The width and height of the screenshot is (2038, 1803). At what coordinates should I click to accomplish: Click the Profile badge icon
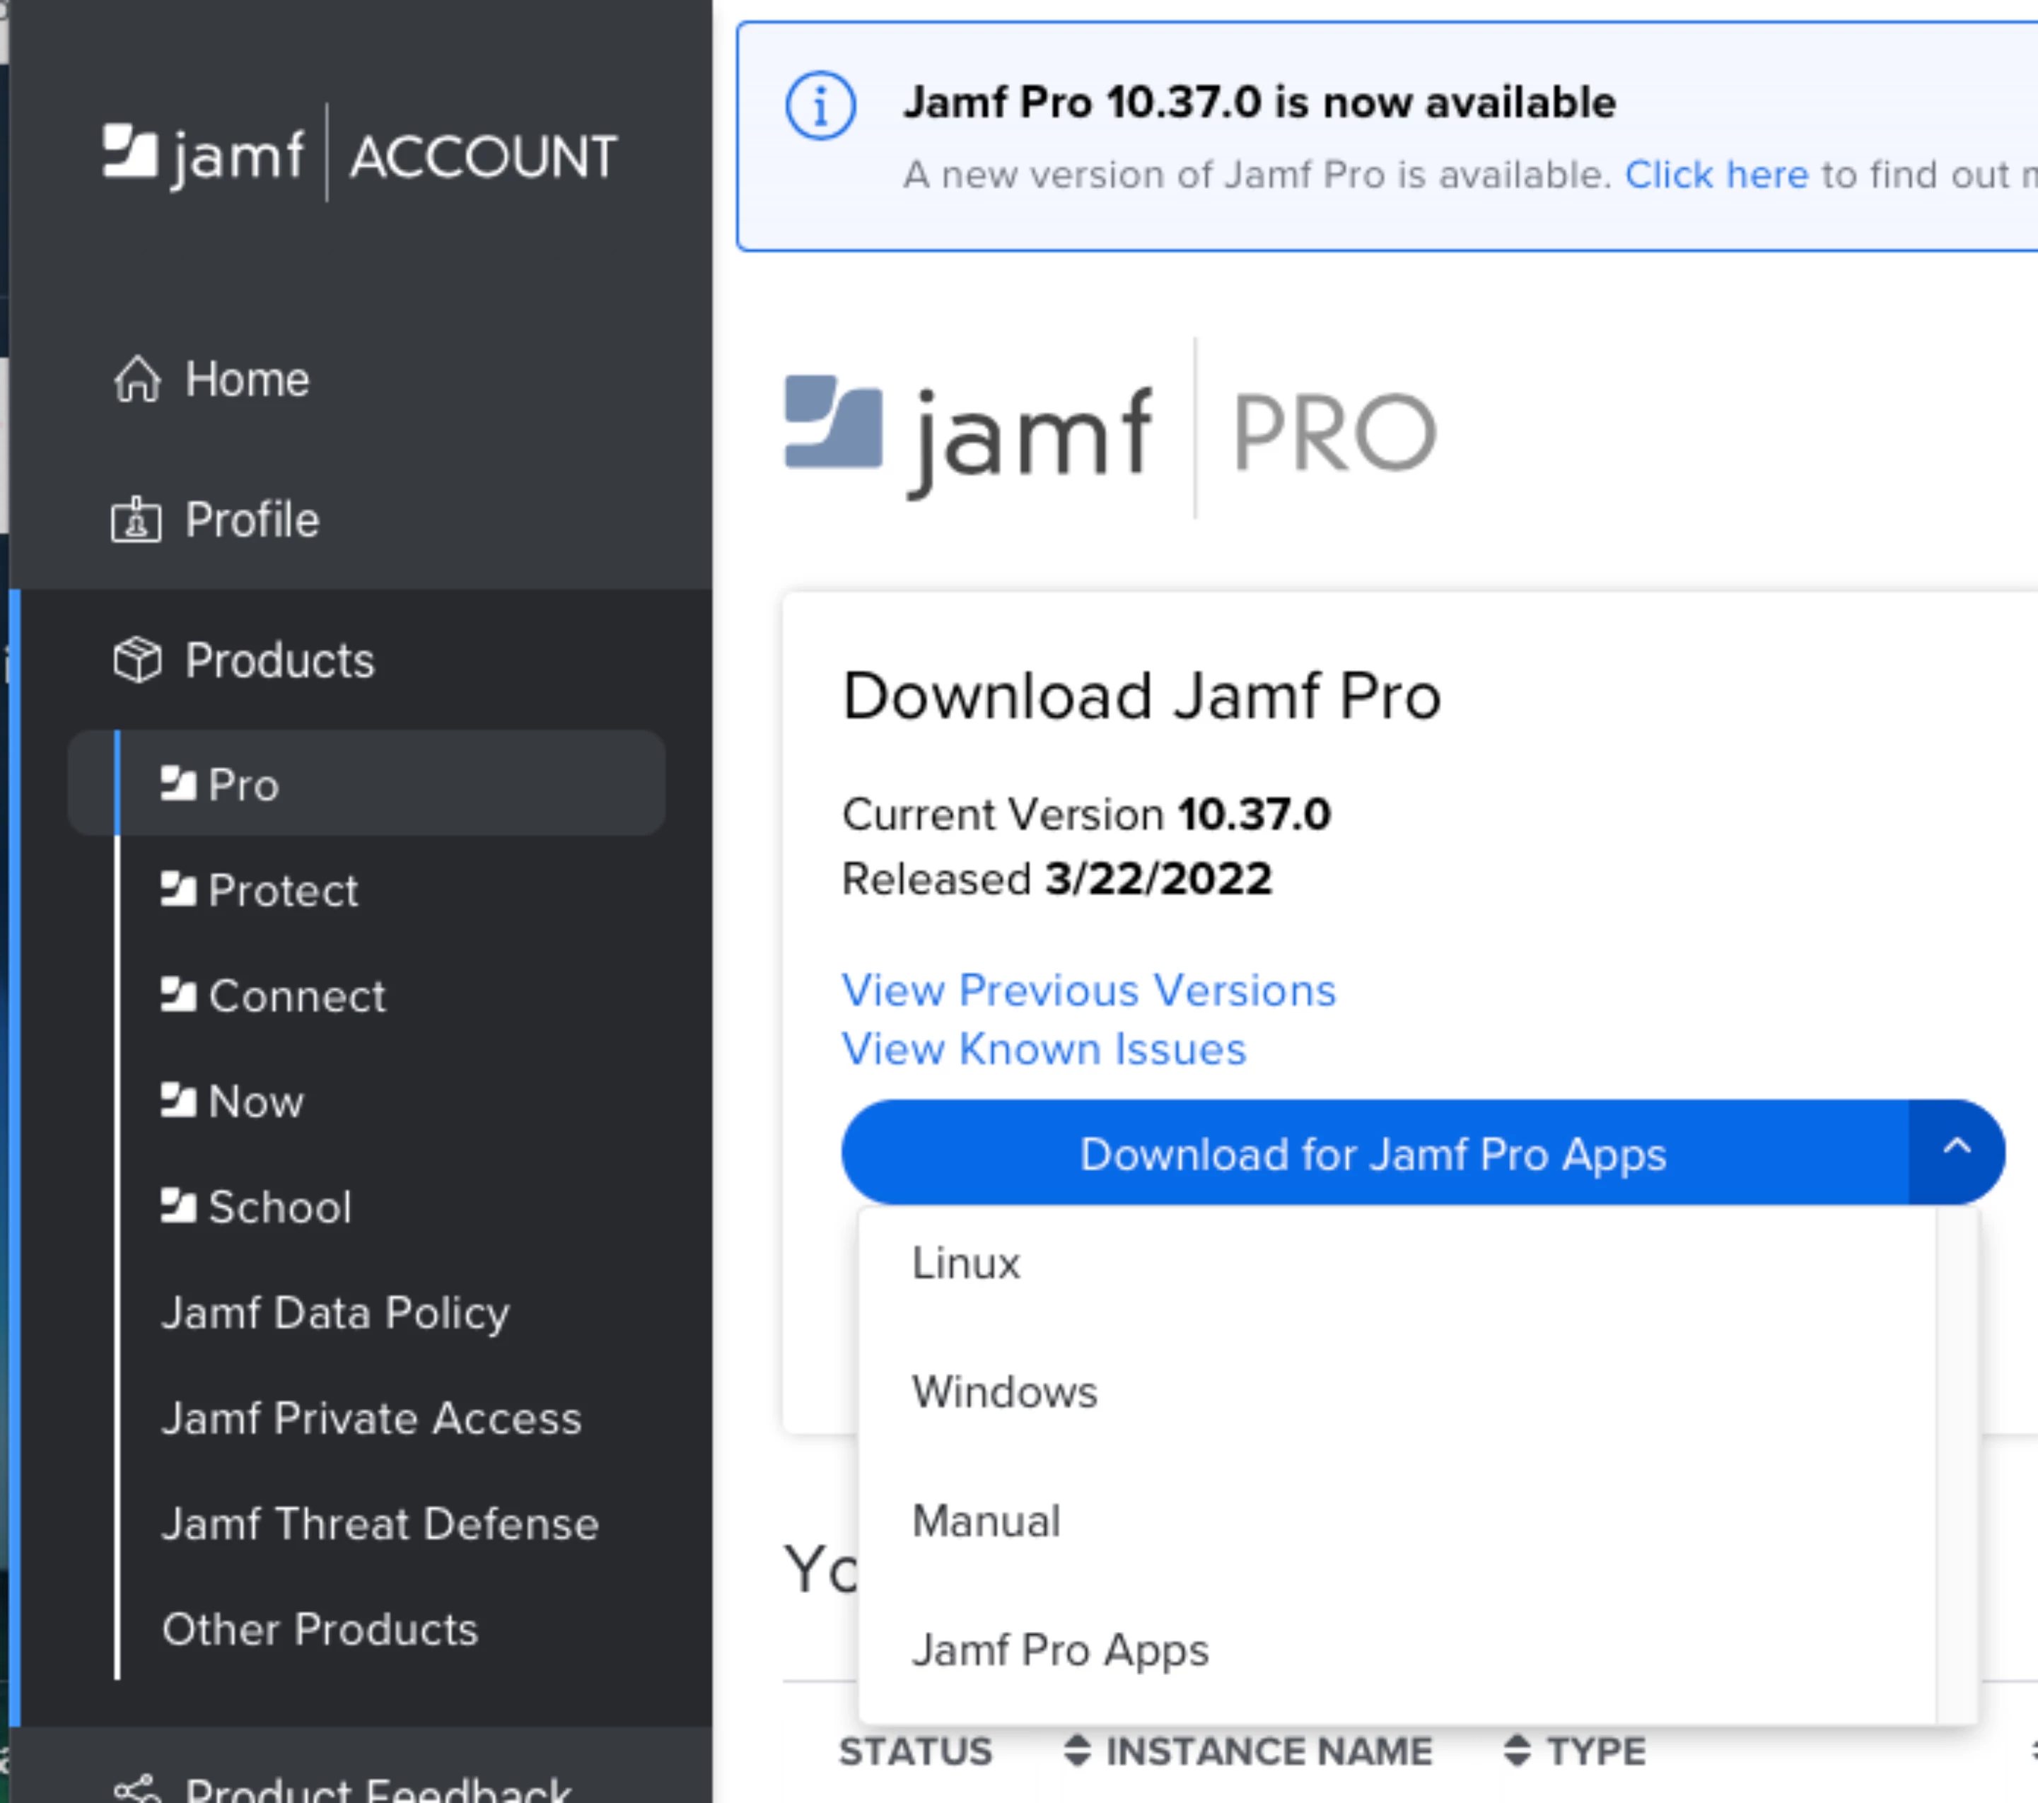tap(136, 520)
